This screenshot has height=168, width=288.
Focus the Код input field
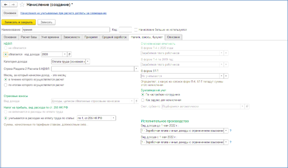[125, 30]
